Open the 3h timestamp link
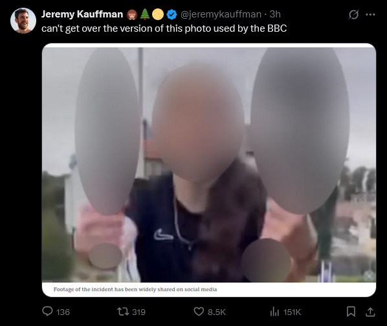Screen dimensions: 387x326 275,14
